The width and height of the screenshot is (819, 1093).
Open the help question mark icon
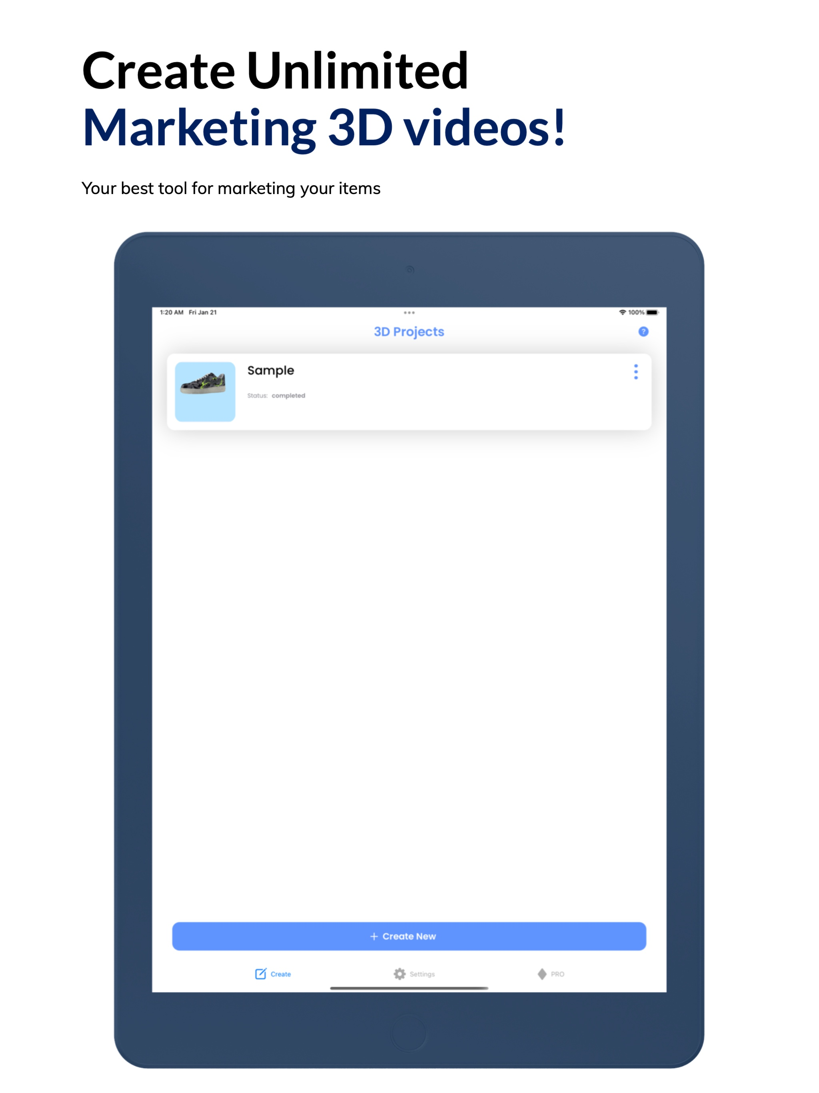pos(644,332)
